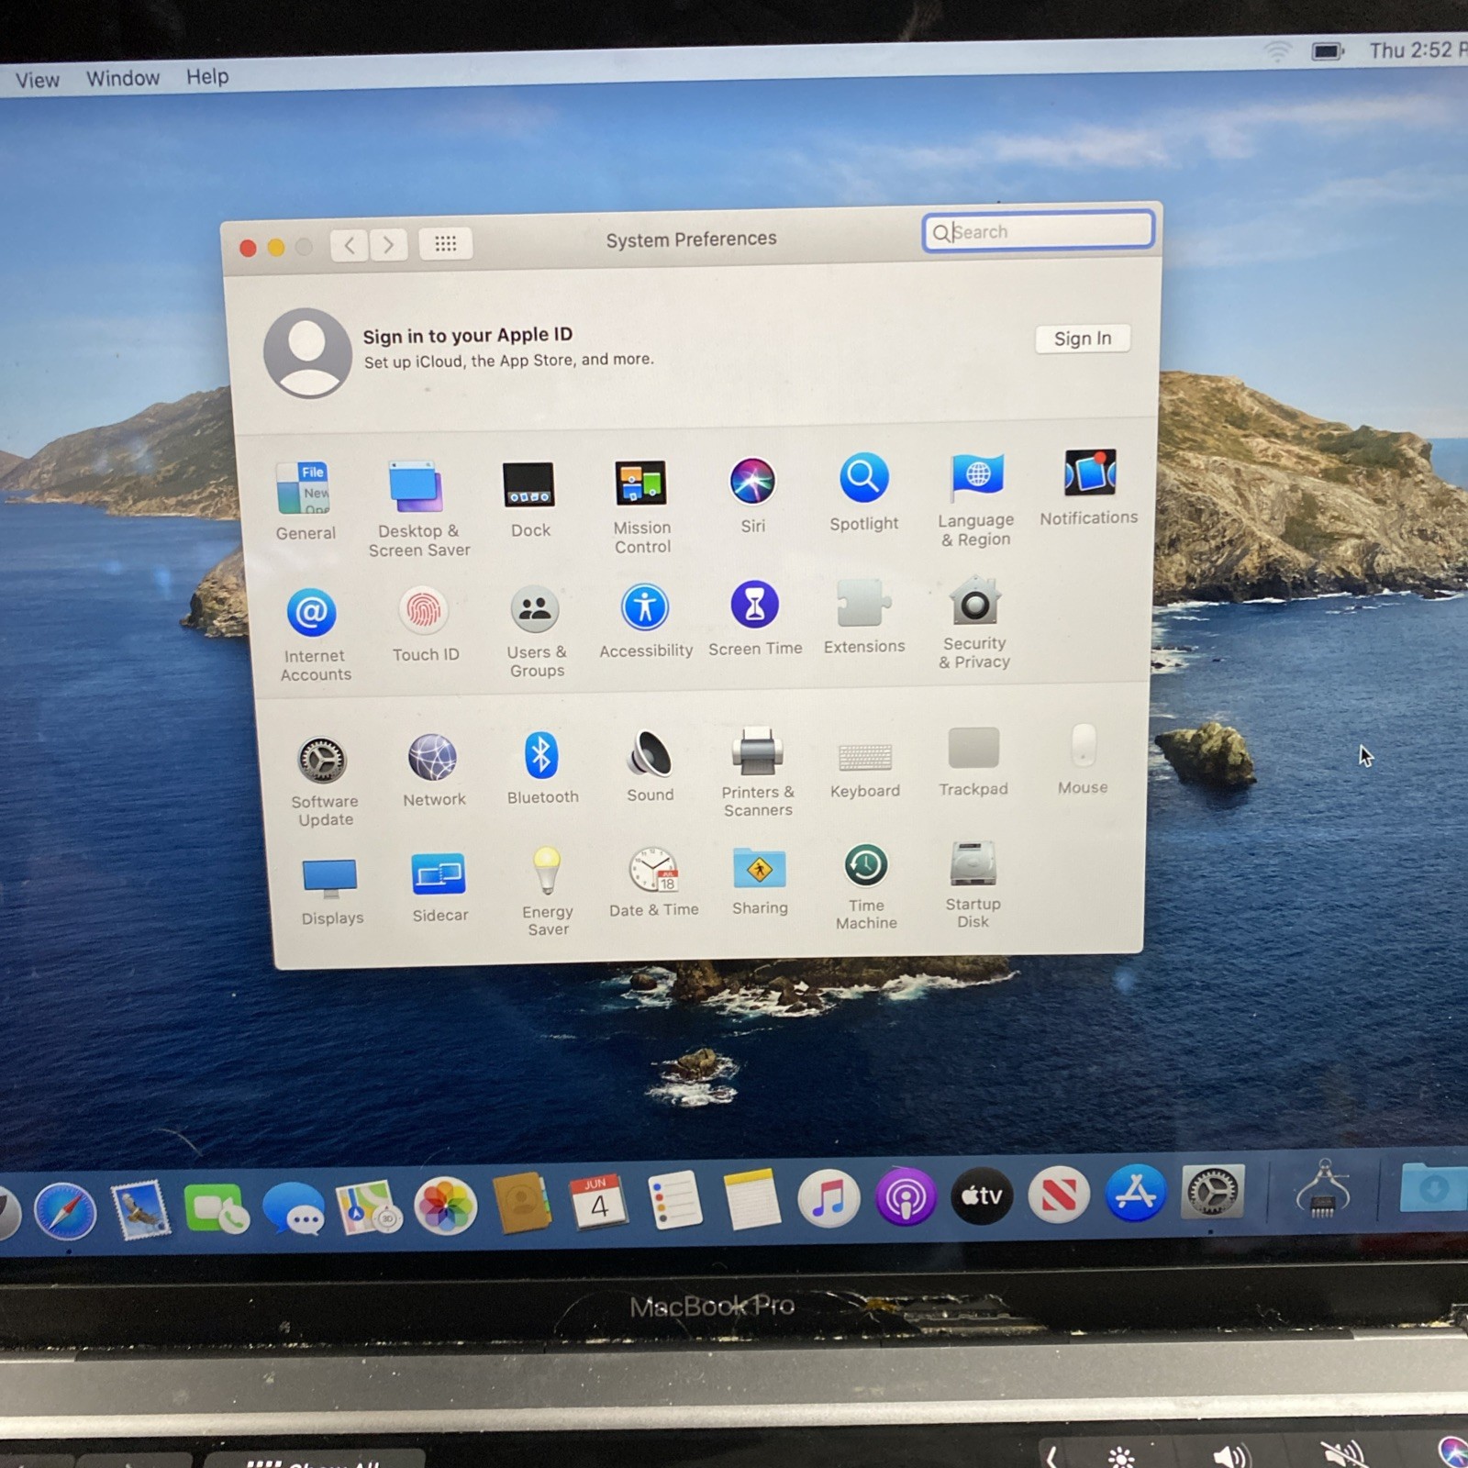Open Notifications preferences

point(1089,473)
